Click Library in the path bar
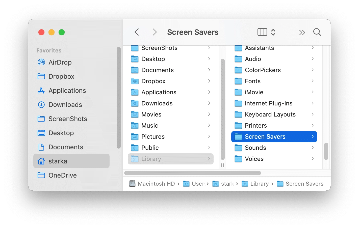 260,184
